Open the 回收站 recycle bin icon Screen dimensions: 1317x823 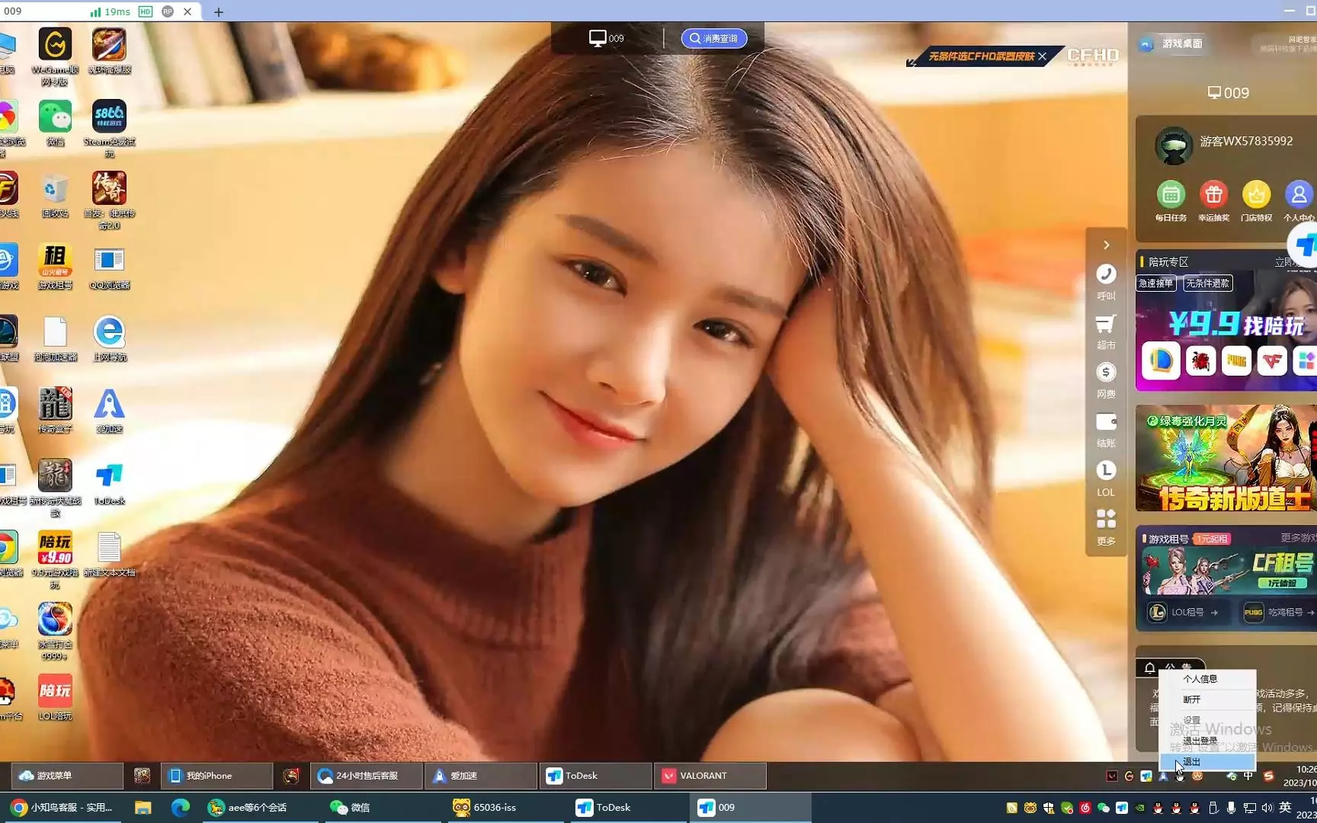click(x=55, y=190)
